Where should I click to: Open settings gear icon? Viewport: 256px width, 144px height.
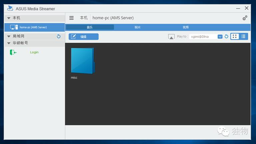245,18
